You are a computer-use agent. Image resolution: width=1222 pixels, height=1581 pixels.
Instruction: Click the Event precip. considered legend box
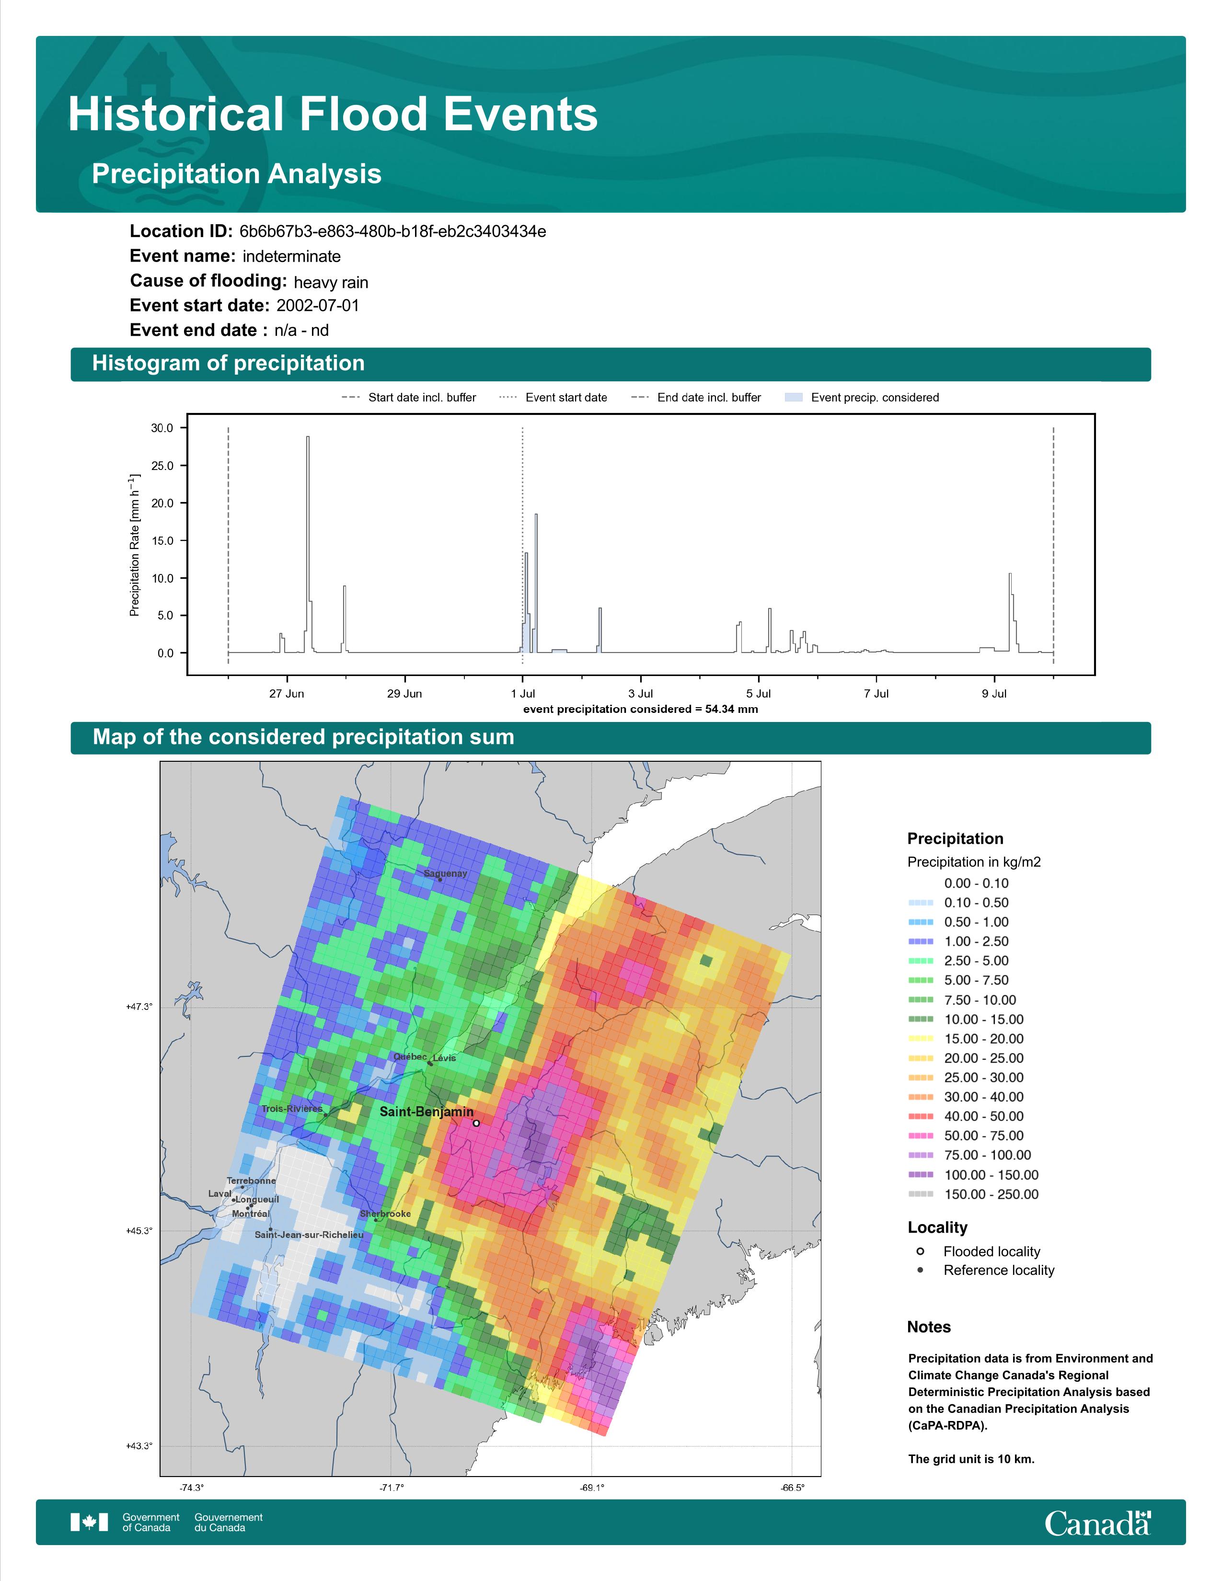(794, 398)
